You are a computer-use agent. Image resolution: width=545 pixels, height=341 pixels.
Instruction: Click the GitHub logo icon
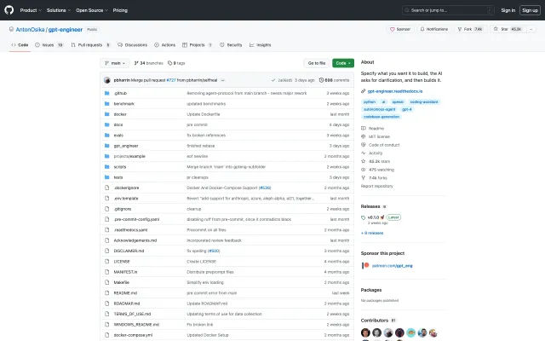point(9,9)
